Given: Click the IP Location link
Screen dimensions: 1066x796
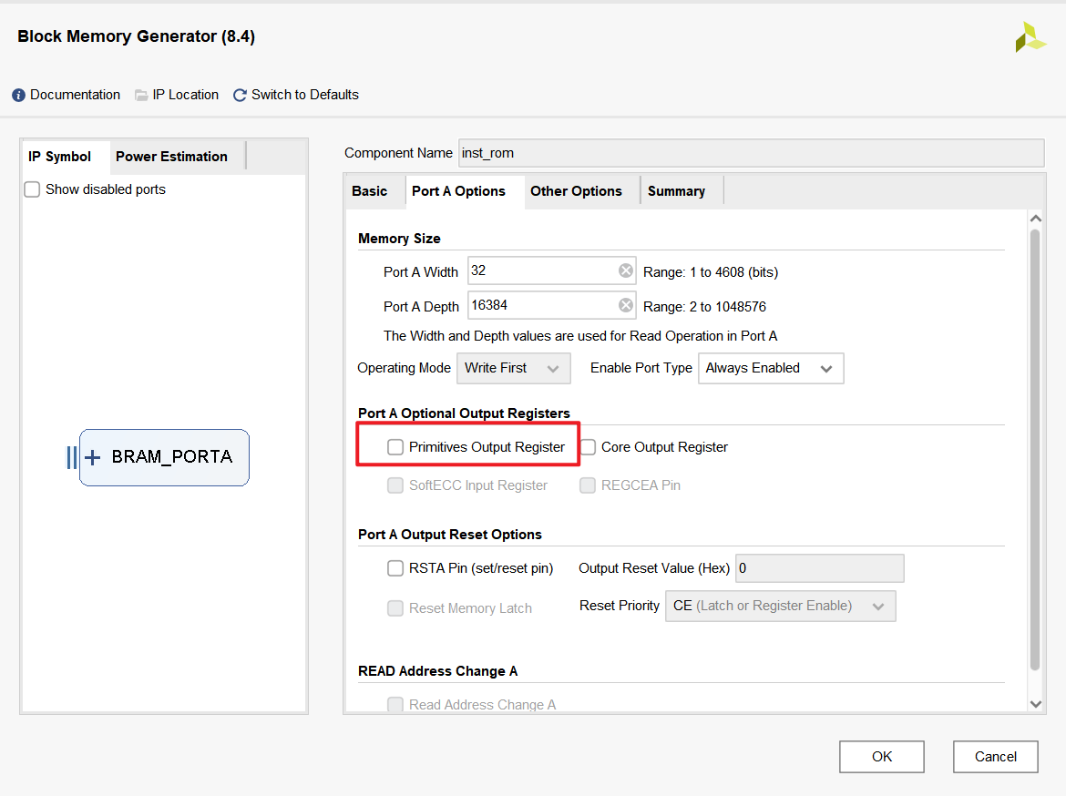Looking at the screenshot, I should [x=186, y=95].
